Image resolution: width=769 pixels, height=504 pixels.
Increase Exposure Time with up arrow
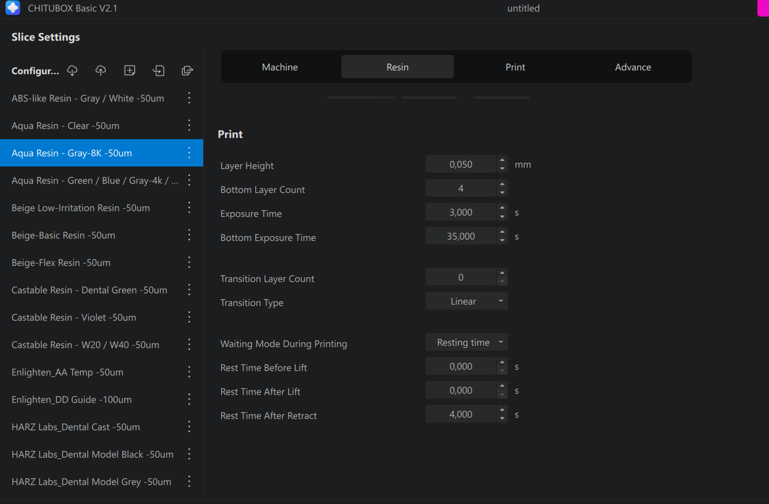click(502, 208)
